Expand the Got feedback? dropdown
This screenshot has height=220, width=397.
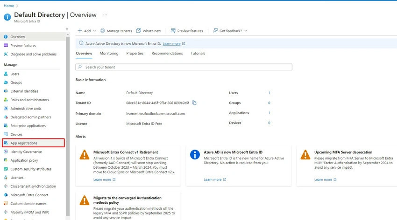(x=230, y=31)
